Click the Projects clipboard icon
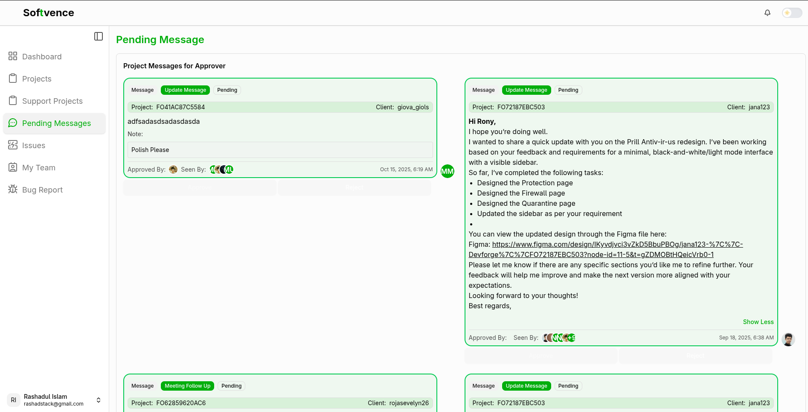Image resolution: width=808 pixels, height=412 pixels. [x=13, y=79]
